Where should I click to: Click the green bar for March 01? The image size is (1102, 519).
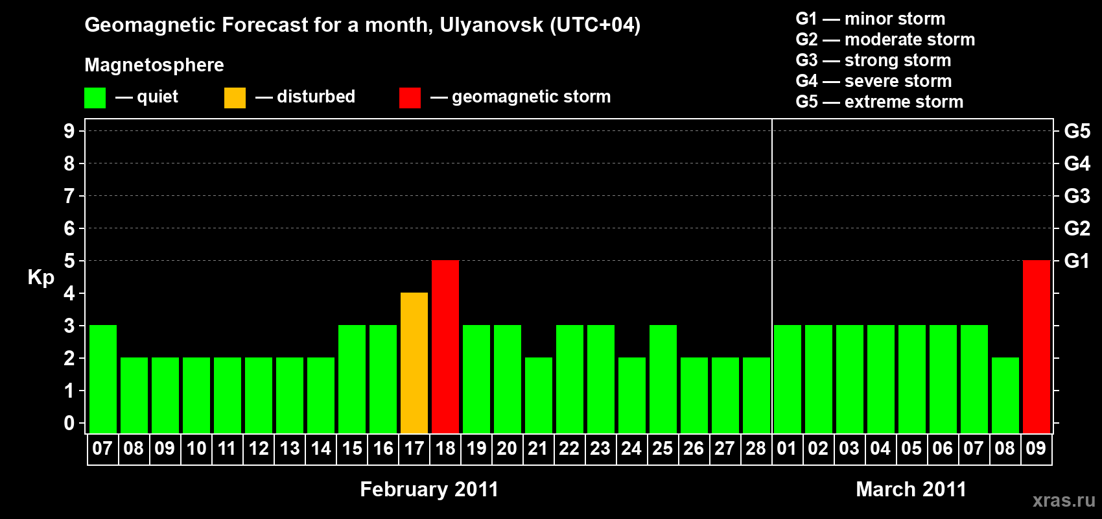point(788,379)
